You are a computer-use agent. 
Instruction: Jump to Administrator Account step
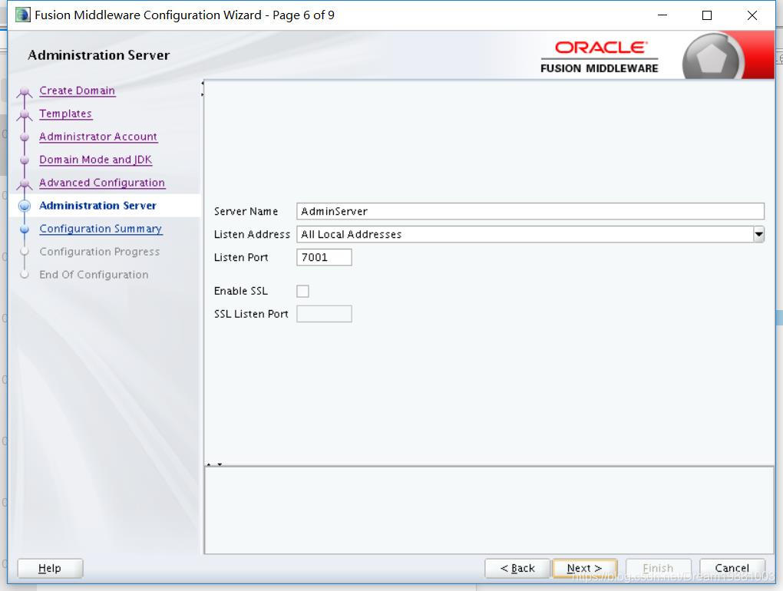coord(98,137)
